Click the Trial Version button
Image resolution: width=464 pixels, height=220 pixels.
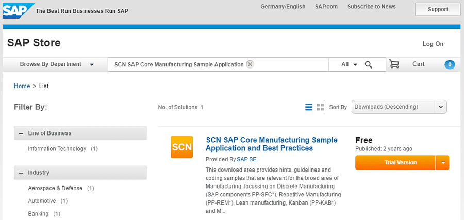pyautogui.click(x=395, y=163)
